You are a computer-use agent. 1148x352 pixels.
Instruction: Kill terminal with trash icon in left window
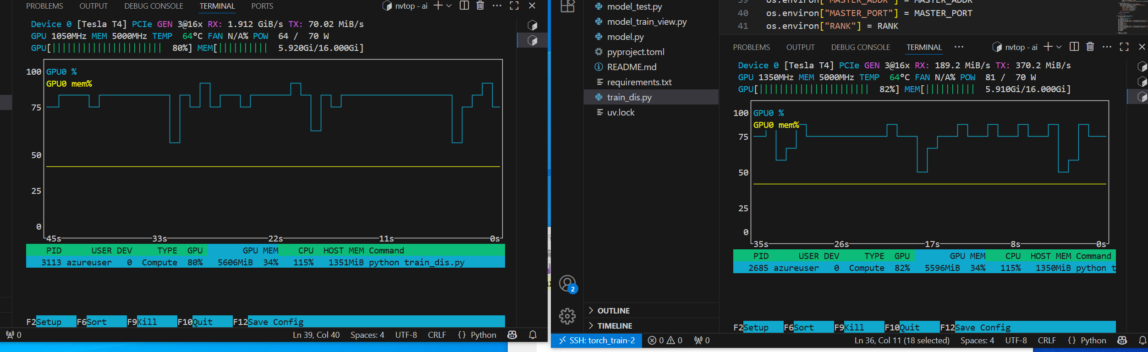coord(480,6)
